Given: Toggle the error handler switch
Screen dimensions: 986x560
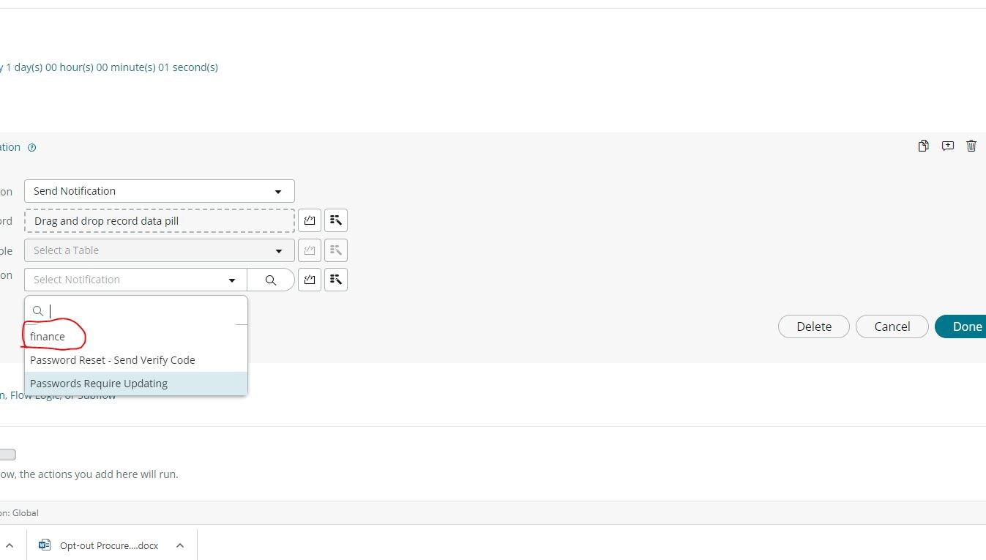Looking at the screenshot, I should click(6, 455).
